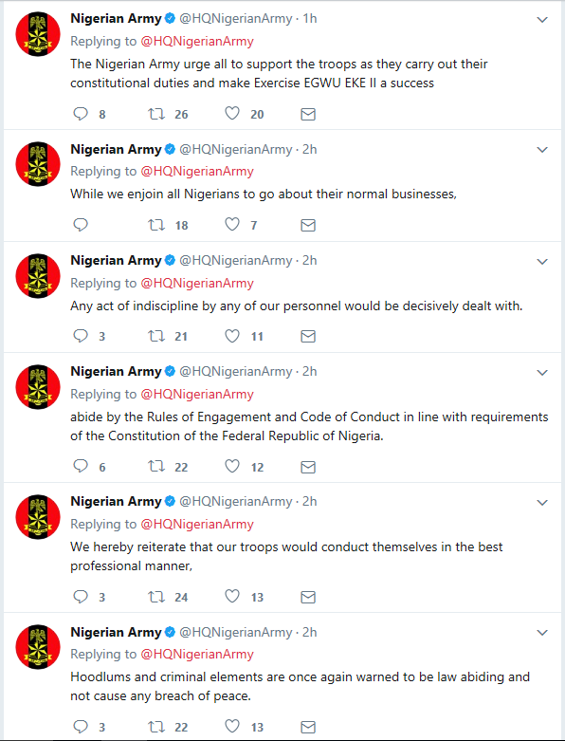Image resolution: width=565 pixels, height=741 pixels.
Task: Reply to the EGWU EKE II success tweet
Action: pos(81,114)
